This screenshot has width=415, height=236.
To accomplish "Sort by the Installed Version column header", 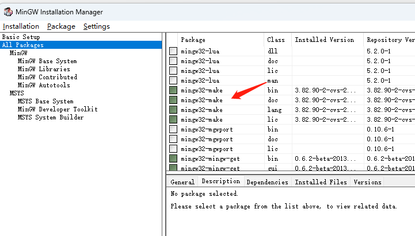I will tap(328, 40).
